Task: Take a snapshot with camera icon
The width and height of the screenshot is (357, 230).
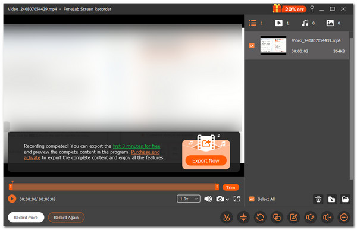Action: tap(220, 199)
